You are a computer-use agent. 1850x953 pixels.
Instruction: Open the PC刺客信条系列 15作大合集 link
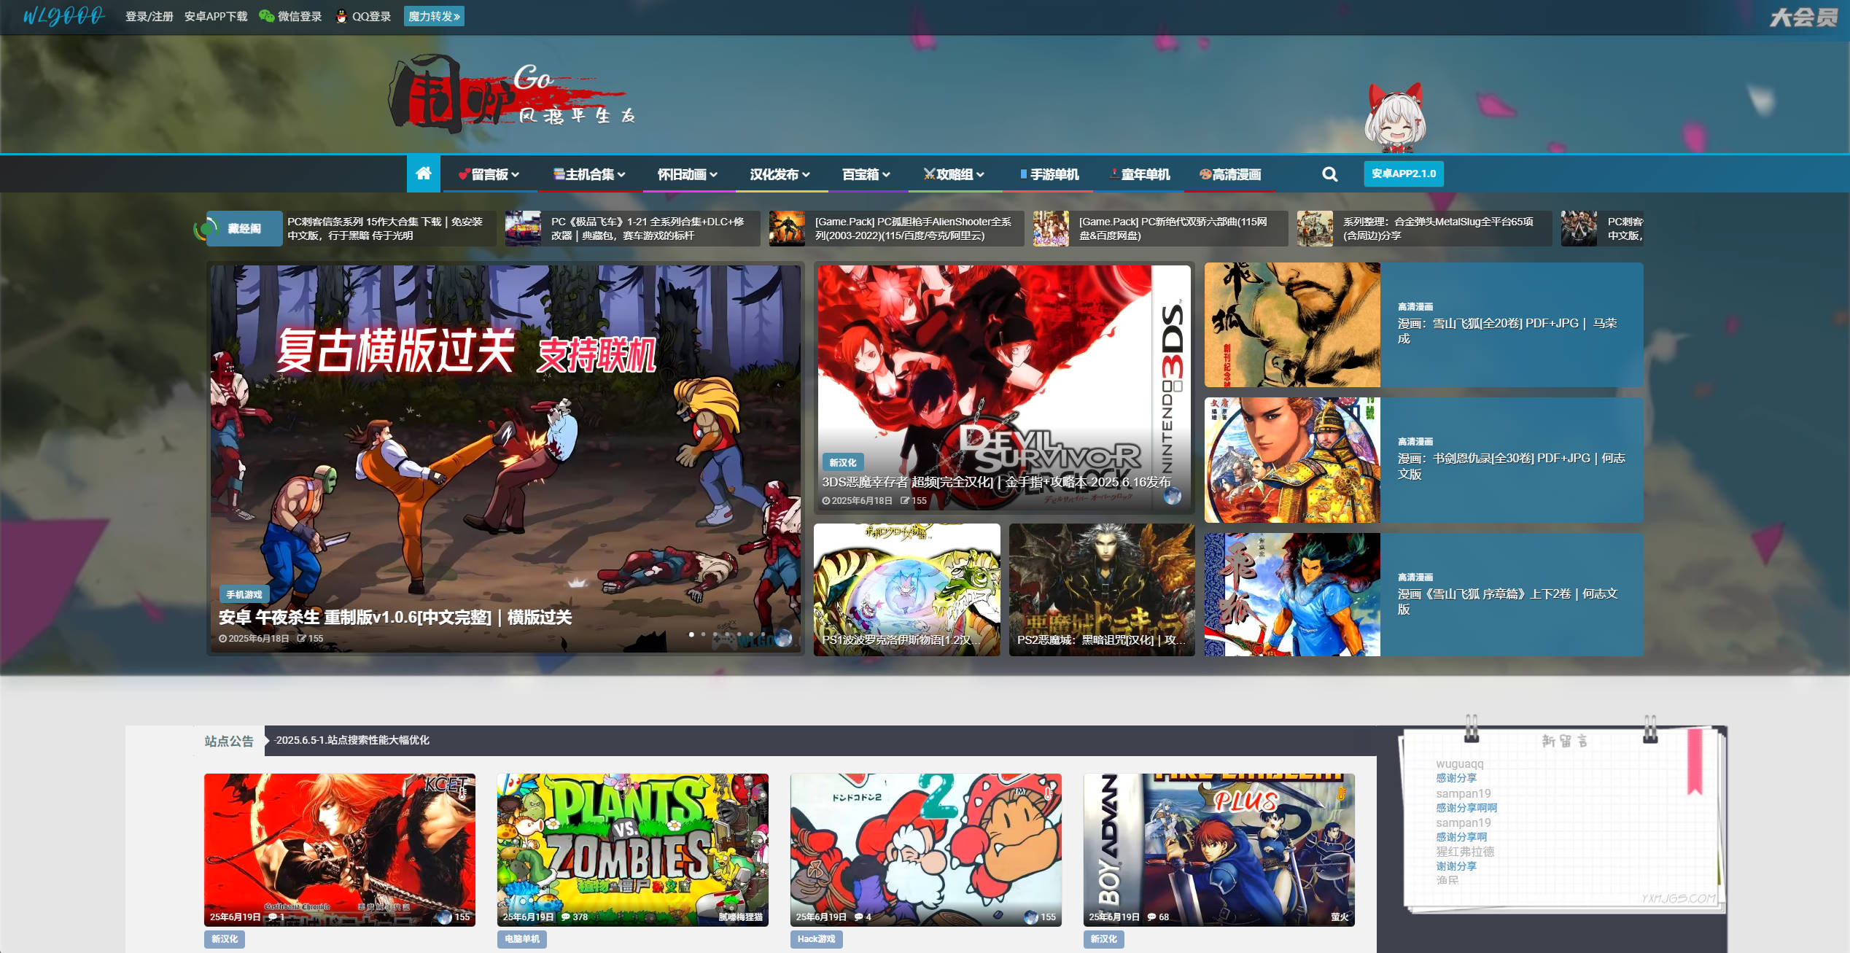pyautogui.click(x=385, y=228)
